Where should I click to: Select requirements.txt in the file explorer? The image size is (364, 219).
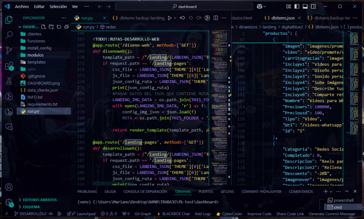42,104
